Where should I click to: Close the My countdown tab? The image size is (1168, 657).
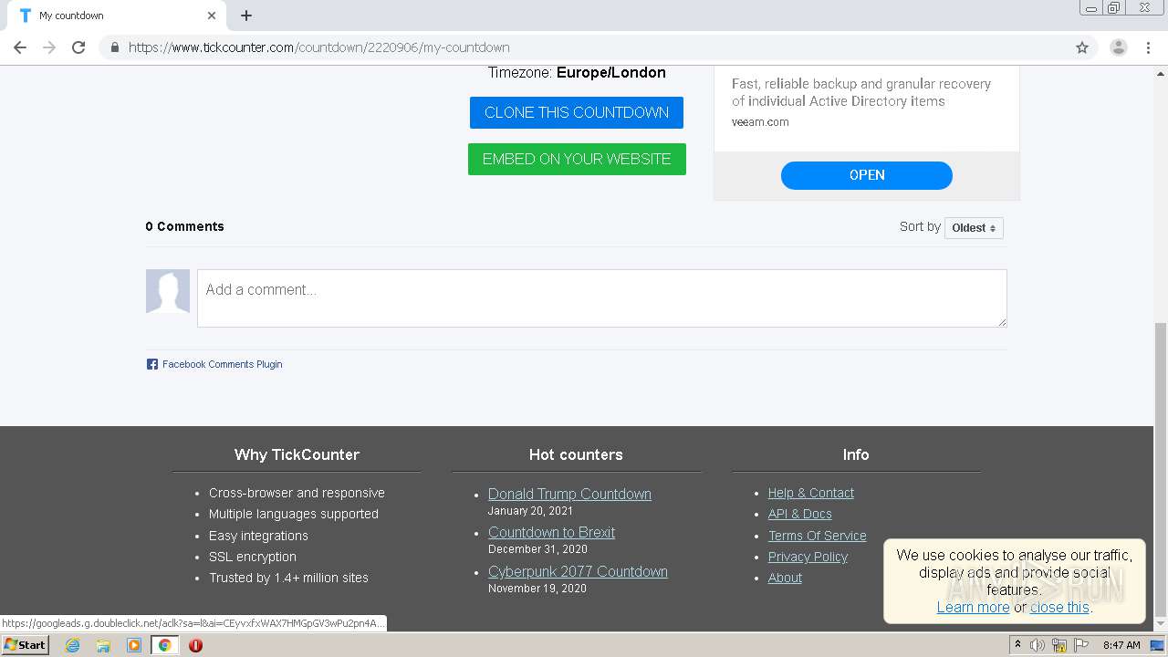(211, 16)
